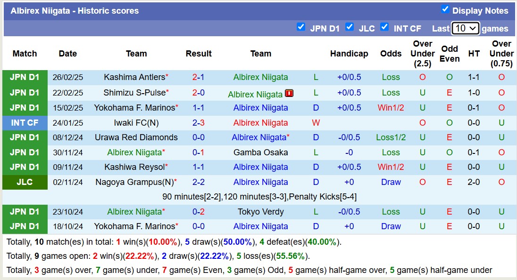
Task: Click Nagoya Grampus(N) team name
Action: pos(134,182)
